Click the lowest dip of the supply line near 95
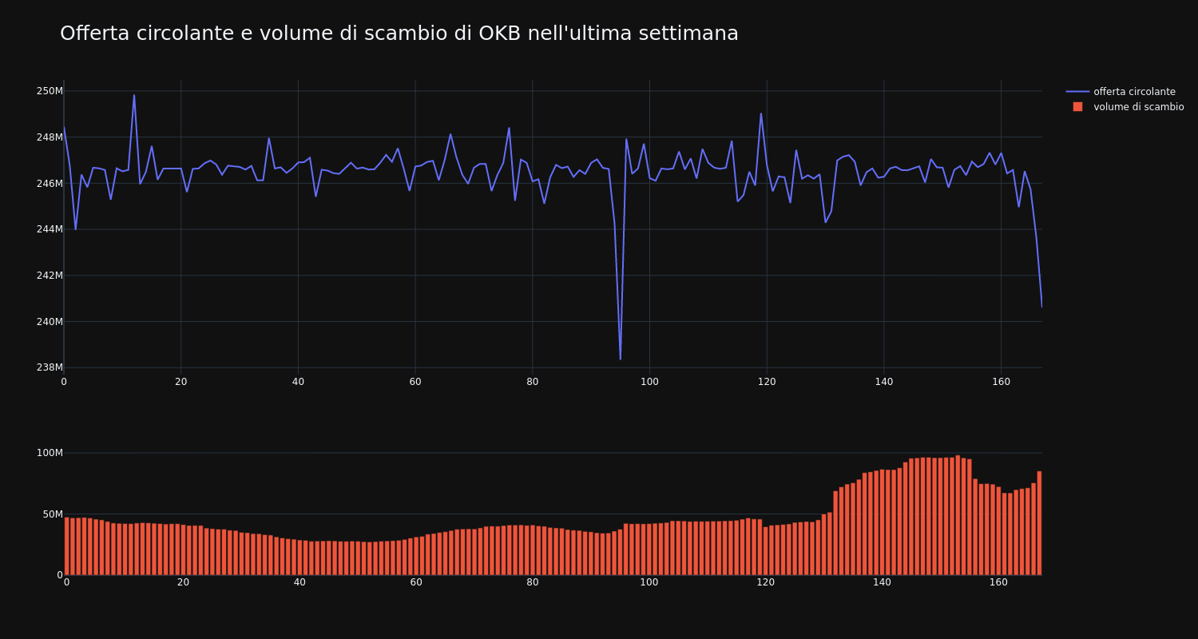Viewport: 1198px width, 639px height. click(620, 359)
